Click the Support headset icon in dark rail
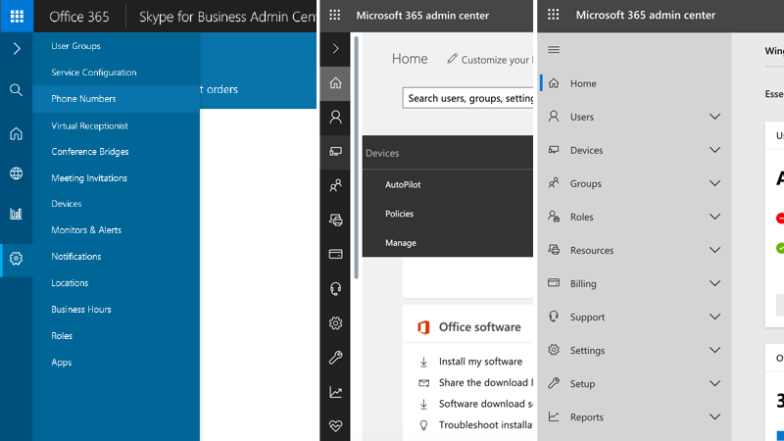This screenshot has width=784, height=441. (335, 289)
